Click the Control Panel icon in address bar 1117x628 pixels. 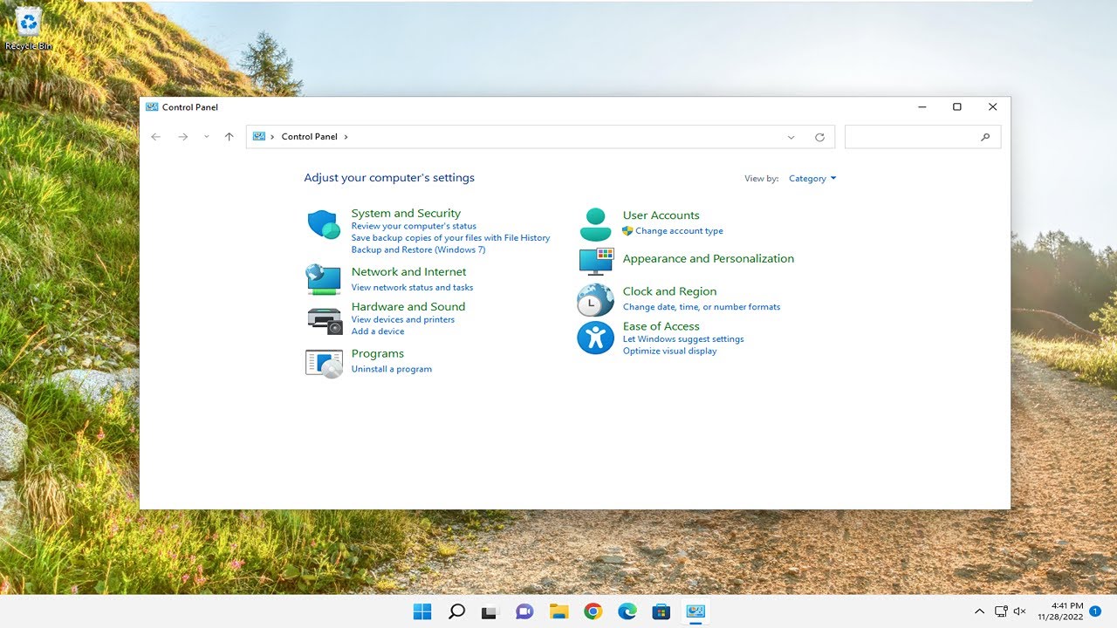tap(258, 136)
